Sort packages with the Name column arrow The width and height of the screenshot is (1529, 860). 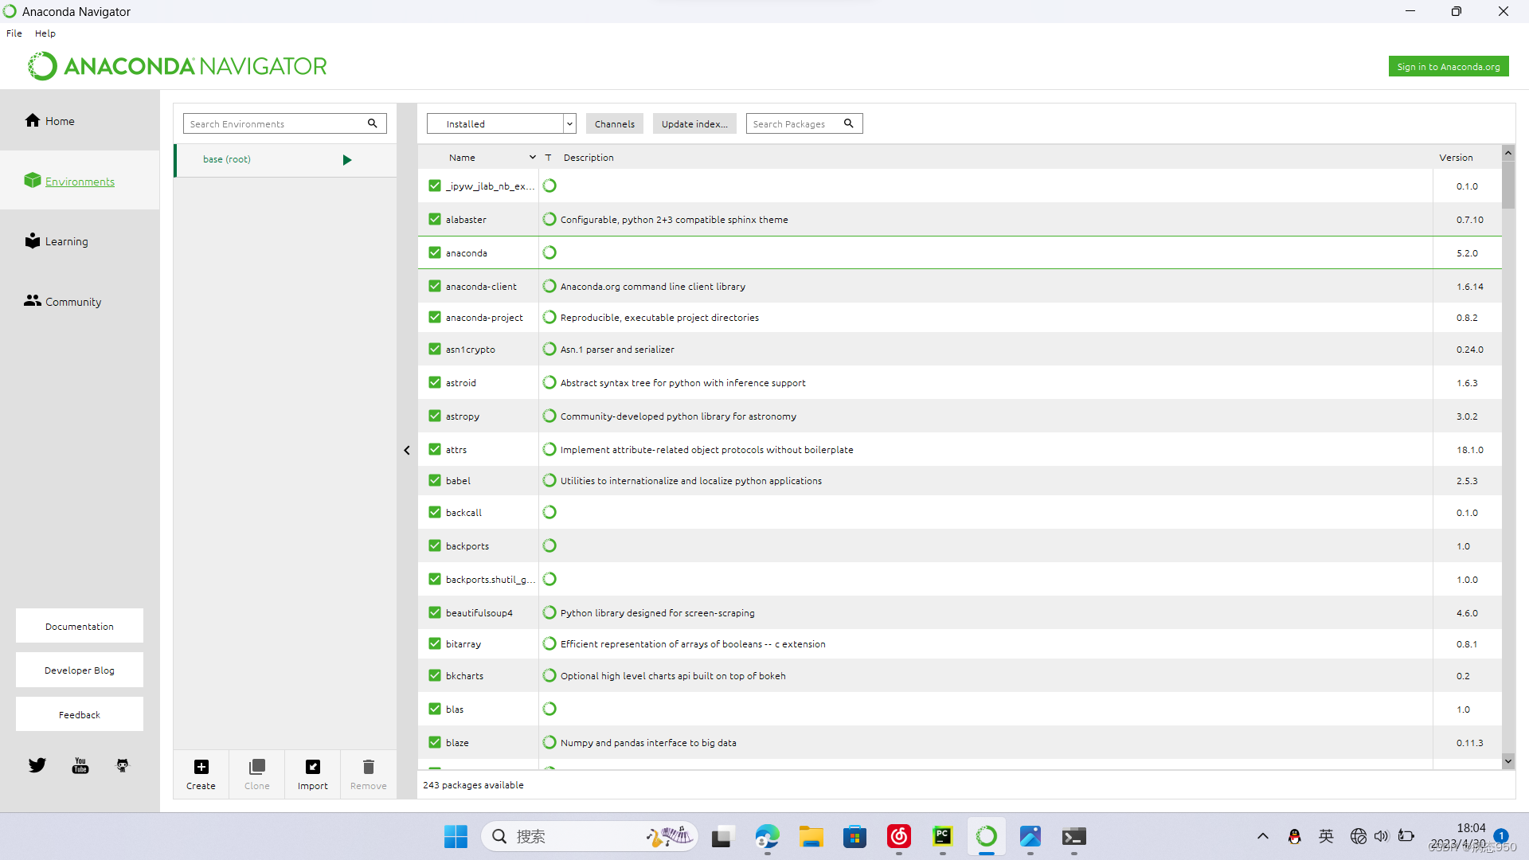[533, 157]
